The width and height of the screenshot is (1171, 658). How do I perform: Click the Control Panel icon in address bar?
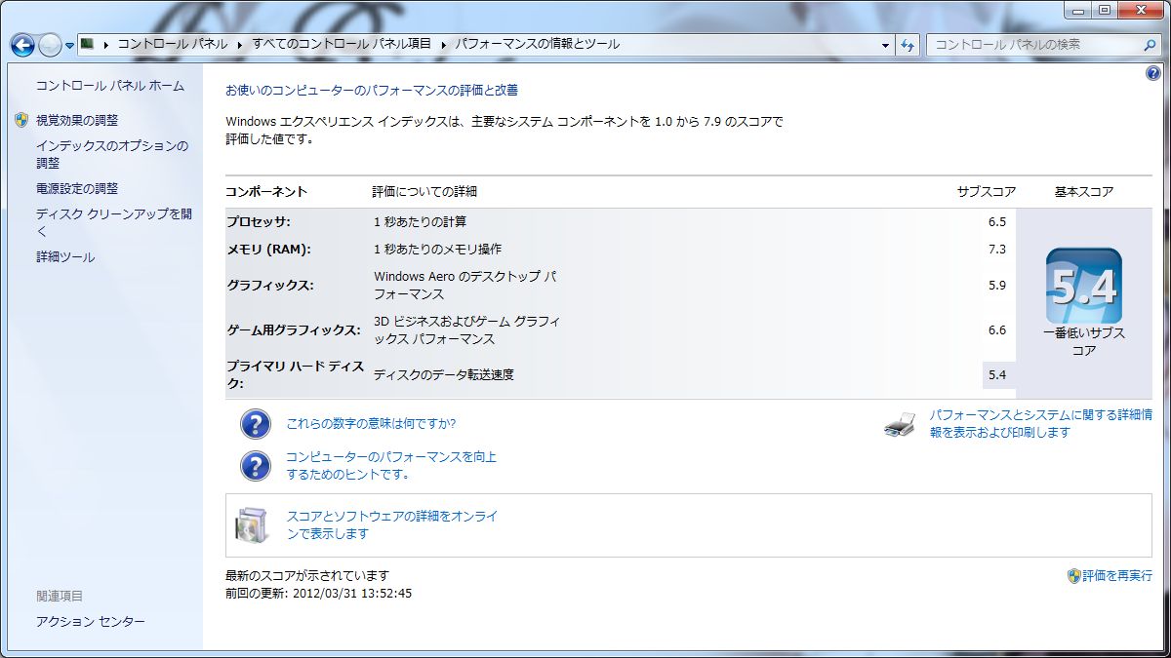(x=87, y=44)
